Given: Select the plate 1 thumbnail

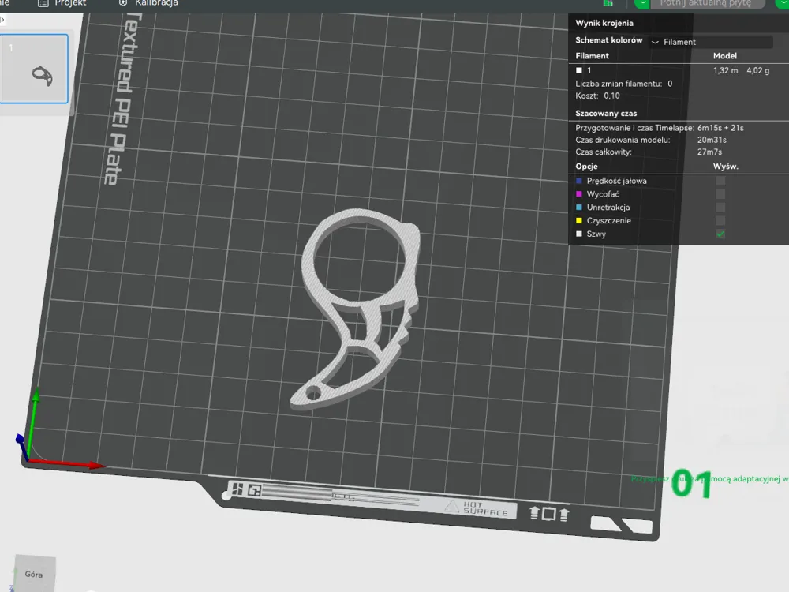Looking at the screenshot, I should (x=34, y=69).
